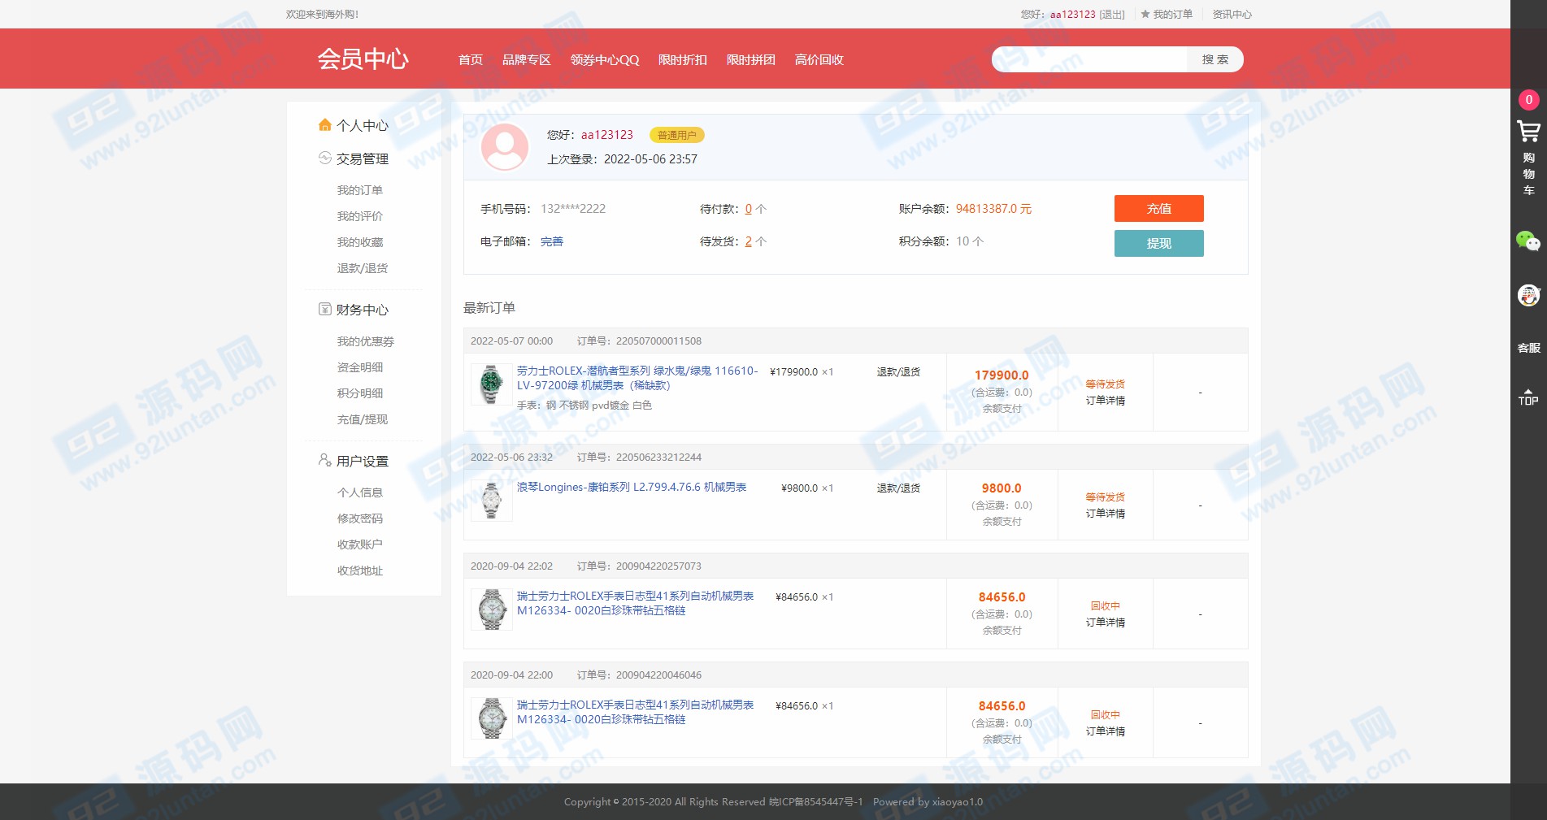The image size is (1547, 820).
Task: Click the 普通用户 membership badge
Action: (677, 136)
